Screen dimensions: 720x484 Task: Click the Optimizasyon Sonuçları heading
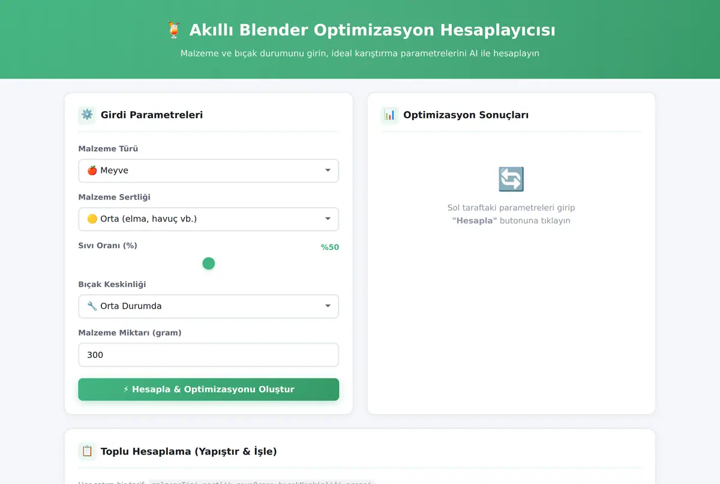tap(466, 115)
